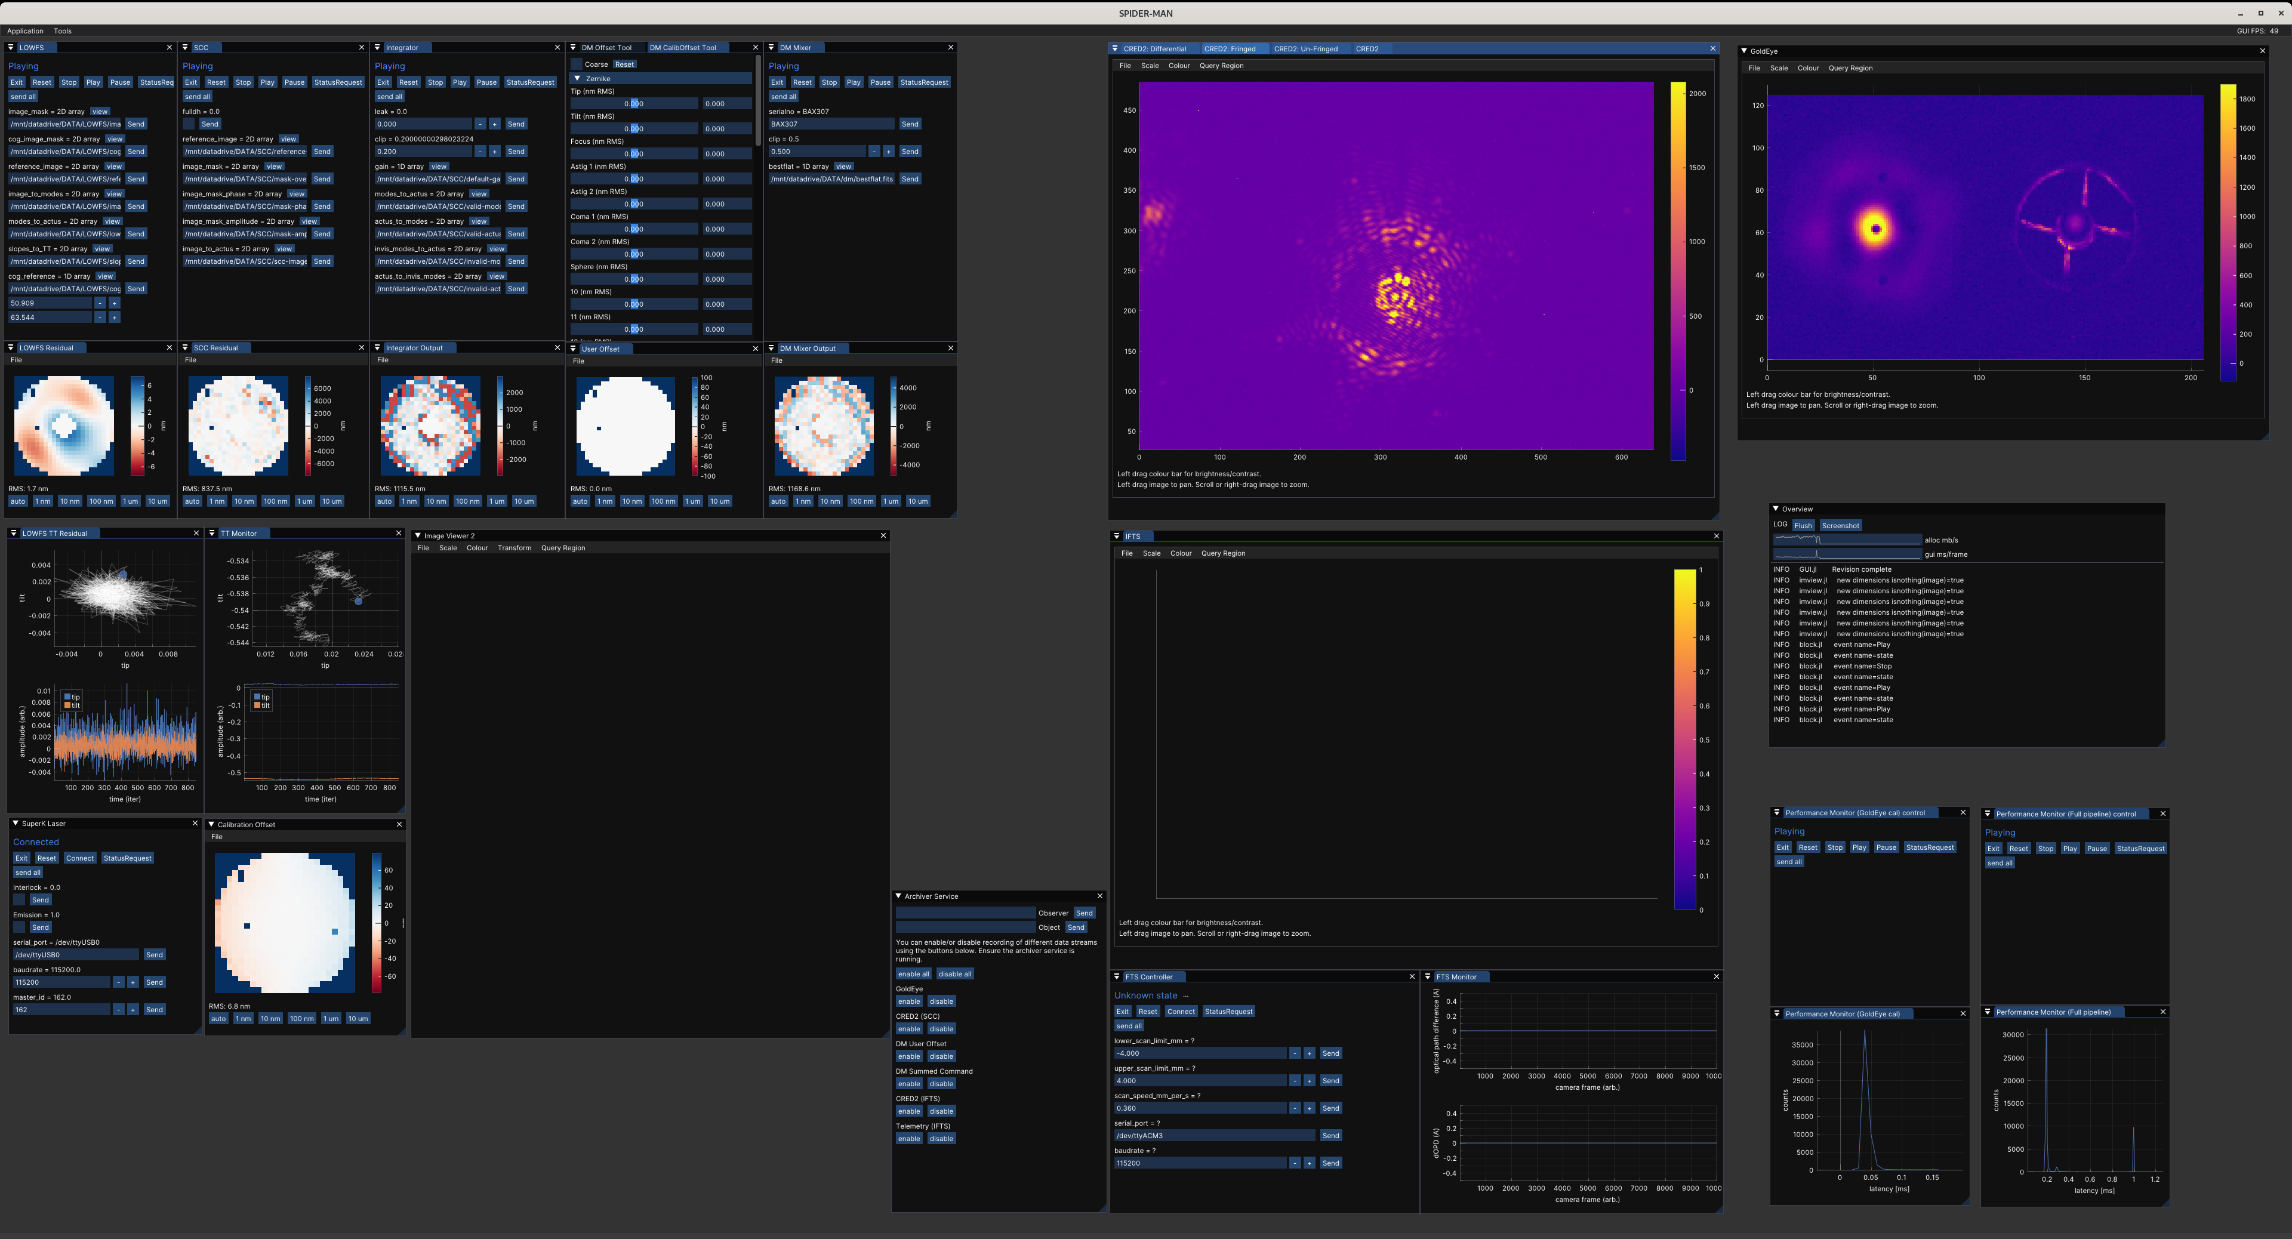Image resolution: width=2292 pixels, height=1239 pixels.
Task: Open the TT Monitor dock menu icon
Action: click(x=212, y=534)
